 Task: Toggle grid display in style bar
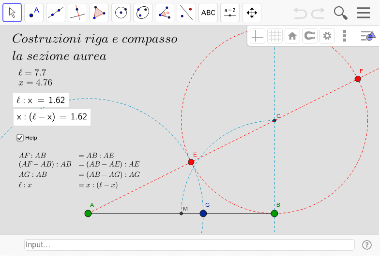coord(275,36)
